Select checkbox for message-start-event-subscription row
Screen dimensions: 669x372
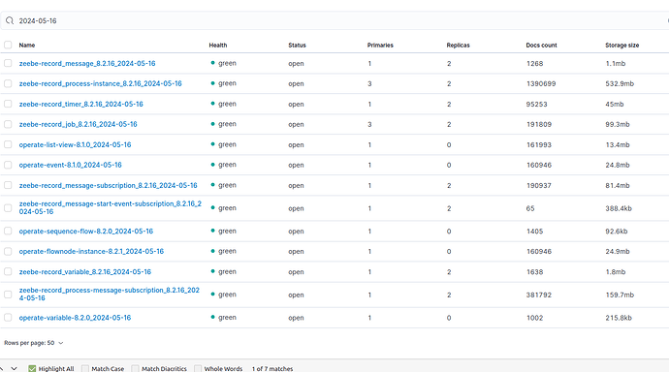pos(8,208)
